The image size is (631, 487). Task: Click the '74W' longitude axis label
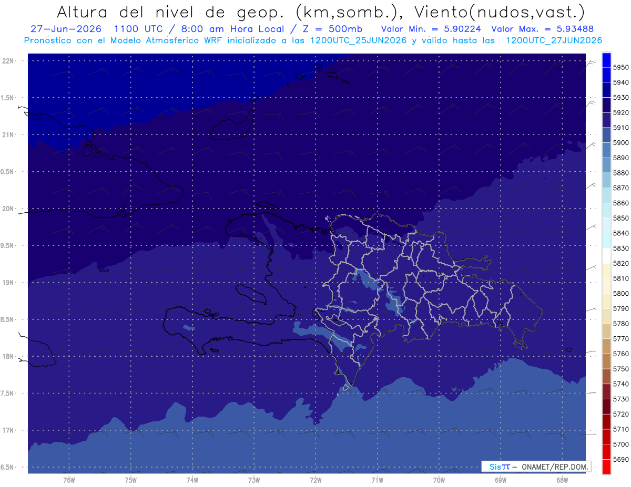point(192,480)
